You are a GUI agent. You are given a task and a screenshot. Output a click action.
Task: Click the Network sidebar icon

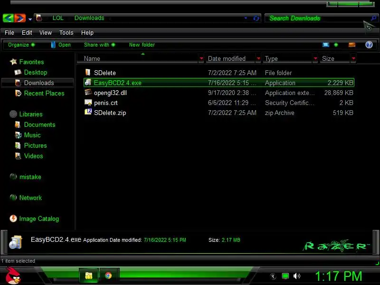pos(13,198)
